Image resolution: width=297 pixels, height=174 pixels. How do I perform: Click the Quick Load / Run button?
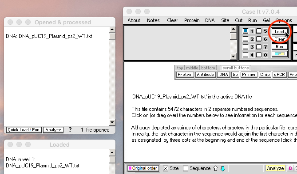(x=24, y=130)
